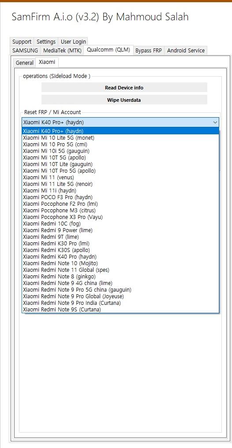Choose Xiaomi Redmi Note 10 (Mojito)
This screenshot has width=232, height=448.
(x=120, y=263)
